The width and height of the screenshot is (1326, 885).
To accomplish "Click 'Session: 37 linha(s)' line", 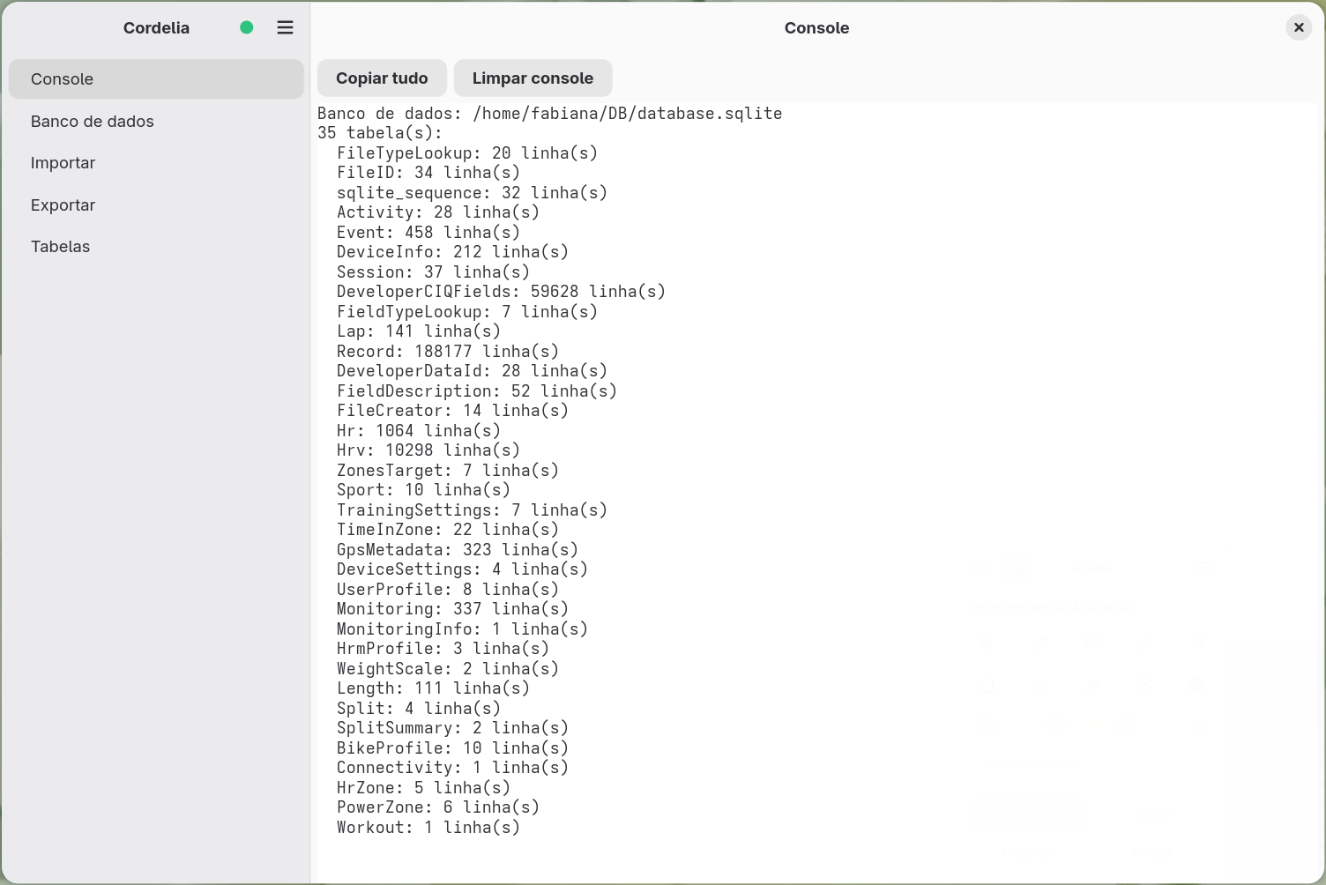I will pyautogui.click(x=433, y=272).
